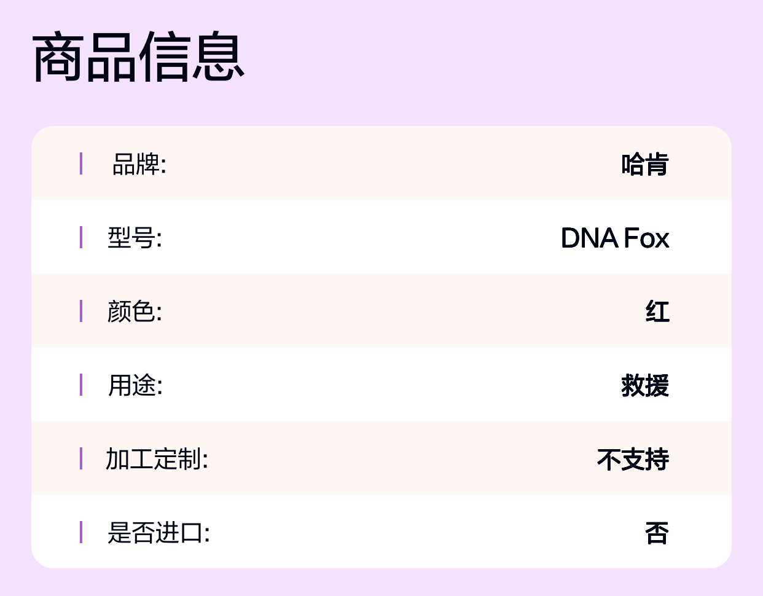Click purple marker beside 加工定制
Screen dimensions: 763x596
point(81,458)
